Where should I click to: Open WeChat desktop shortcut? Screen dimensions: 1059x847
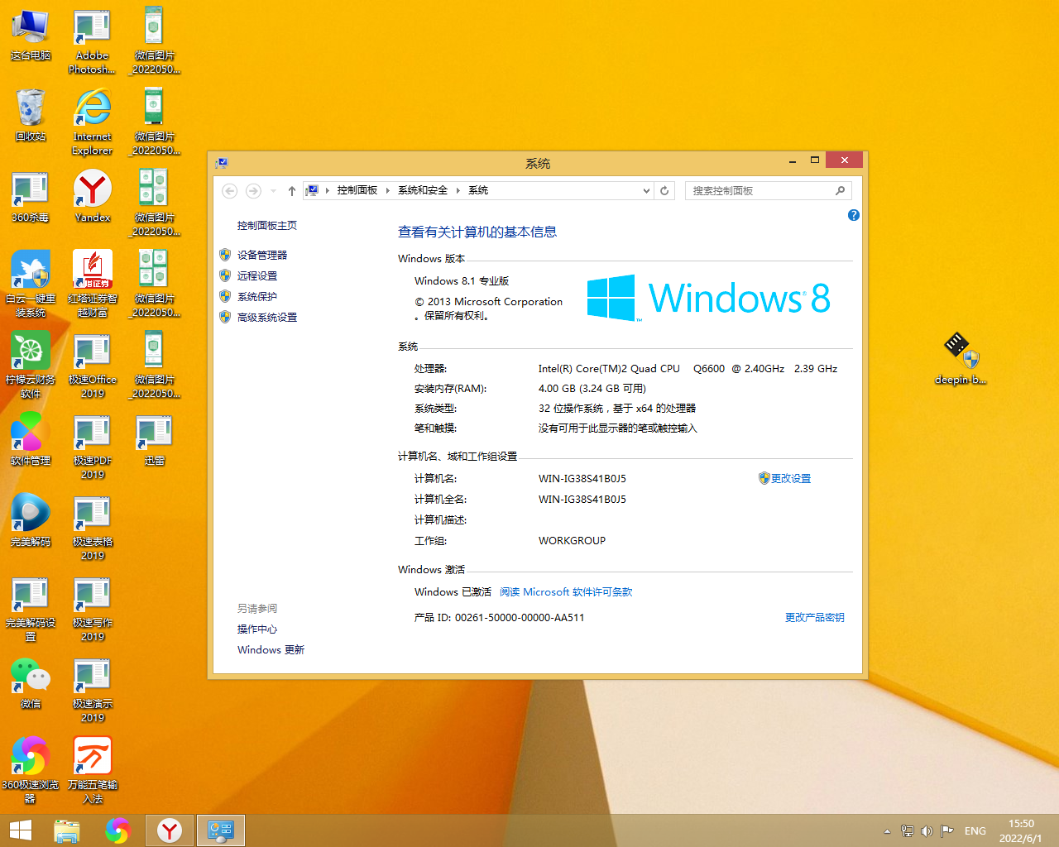coord(31,682)
